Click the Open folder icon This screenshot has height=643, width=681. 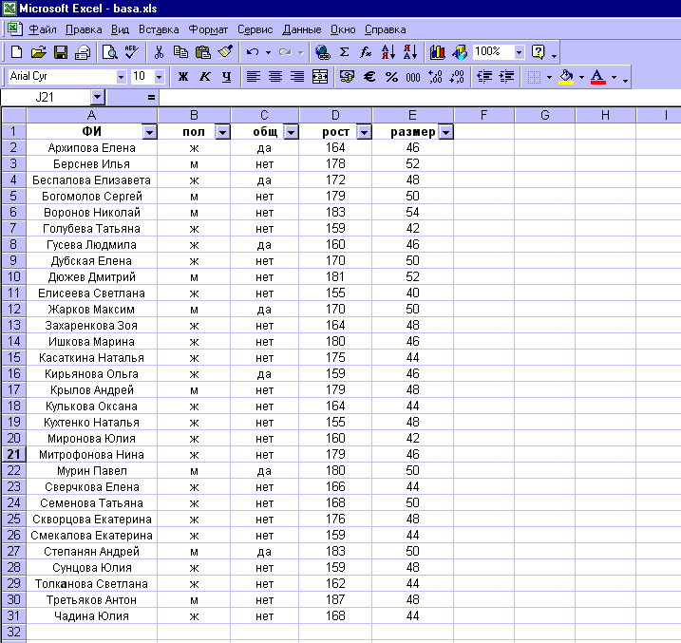[x=39, y=52]
